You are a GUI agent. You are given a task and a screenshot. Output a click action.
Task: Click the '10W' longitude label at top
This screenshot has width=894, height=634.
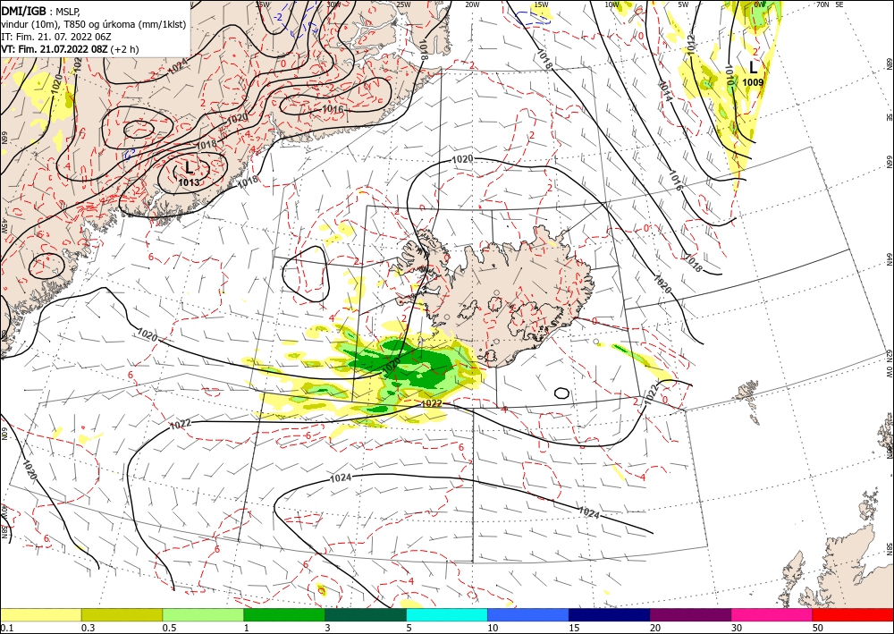[611, 4]
